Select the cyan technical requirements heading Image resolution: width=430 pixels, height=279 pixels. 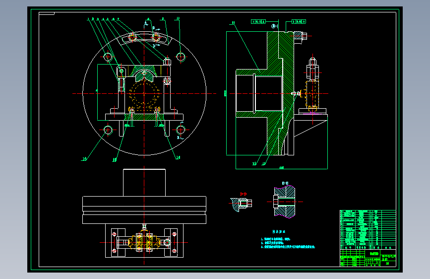pyautogui.click(x=279, y=231)
